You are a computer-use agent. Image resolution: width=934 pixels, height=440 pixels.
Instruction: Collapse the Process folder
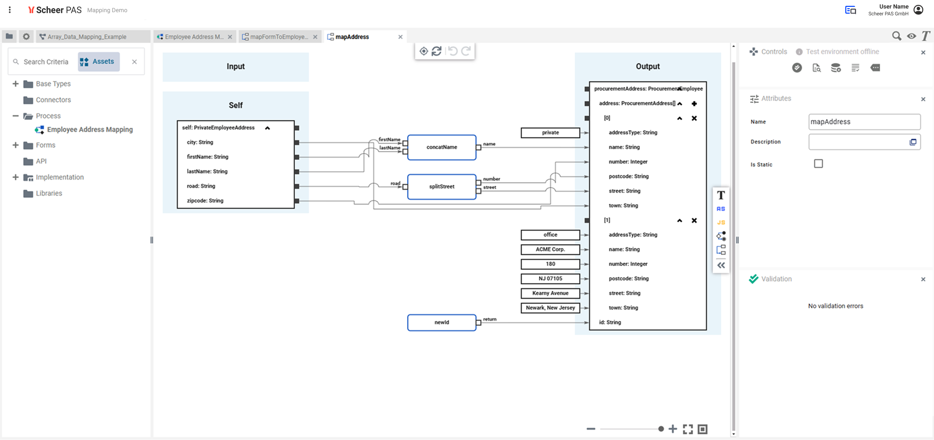[x=16, y=116]
